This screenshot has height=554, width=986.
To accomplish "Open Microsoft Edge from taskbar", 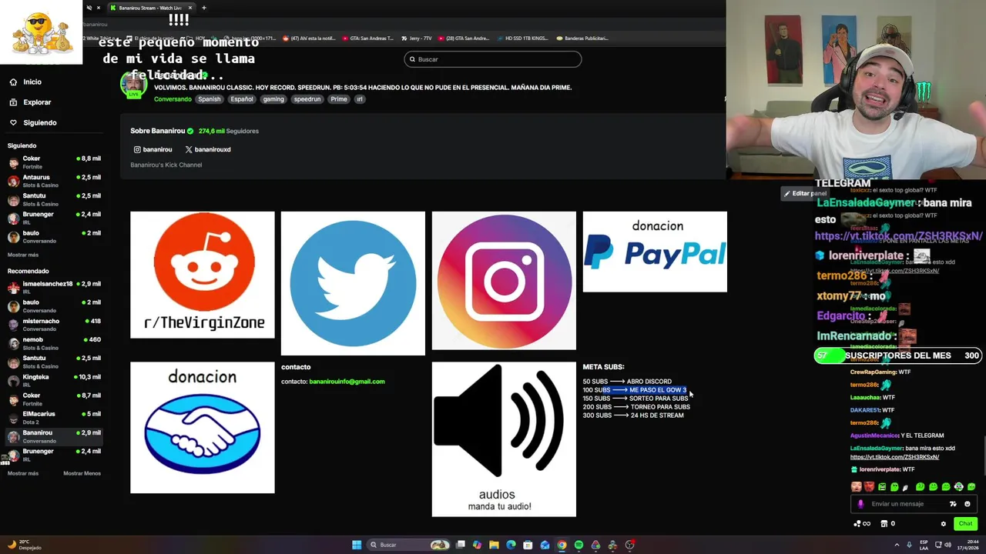I will [x=511, y=545].
